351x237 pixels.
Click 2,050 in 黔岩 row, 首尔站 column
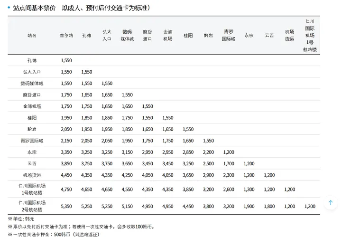point(66,129)
